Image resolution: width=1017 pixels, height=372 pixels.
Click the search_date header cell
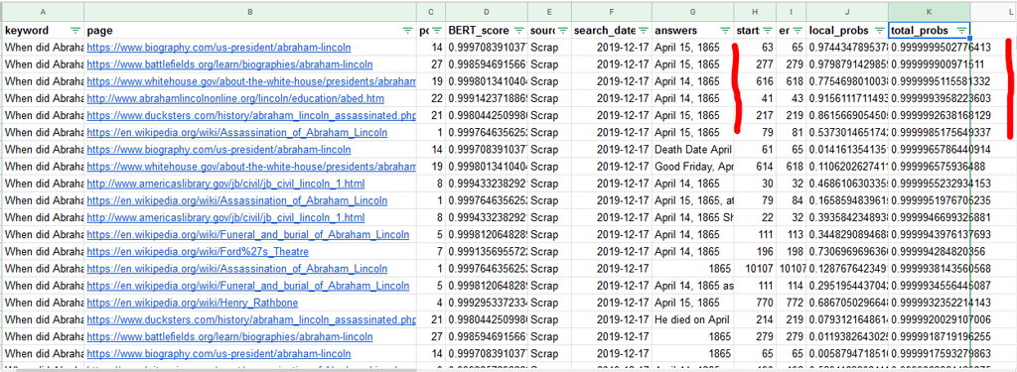612,31
